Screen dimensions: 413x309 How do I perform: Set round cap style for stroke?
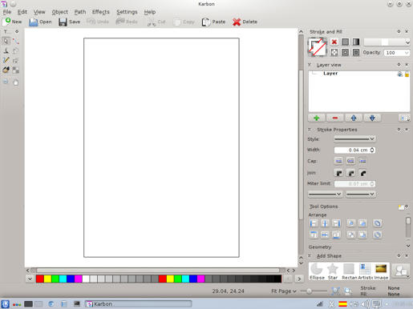tap(350, 161)
